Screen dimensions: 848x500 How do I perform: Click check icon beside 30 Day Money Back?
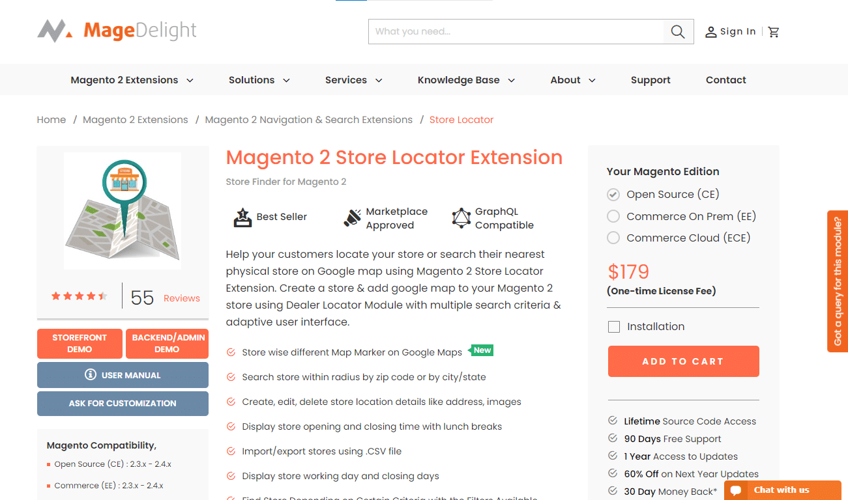(x=613, y=491)
